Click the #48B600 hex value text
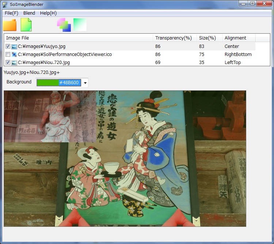 tap(69, 83)
